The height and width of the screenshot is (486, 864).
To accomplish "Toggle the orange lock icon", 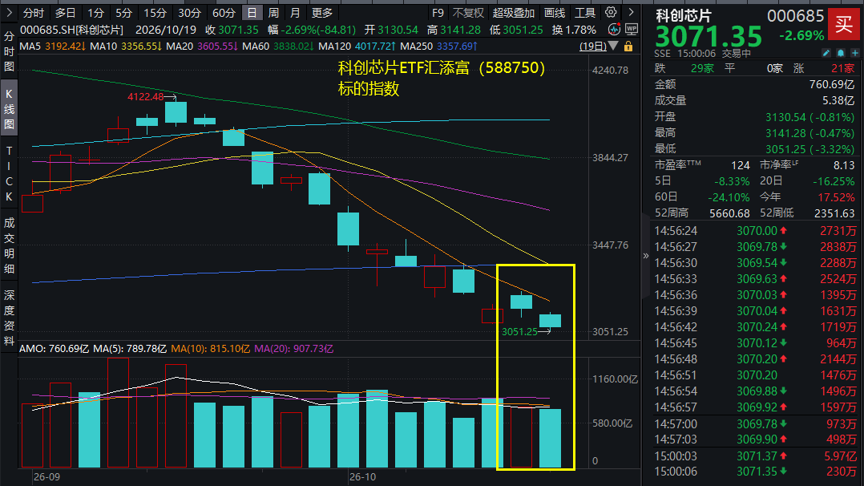I will tap(628, 47).
